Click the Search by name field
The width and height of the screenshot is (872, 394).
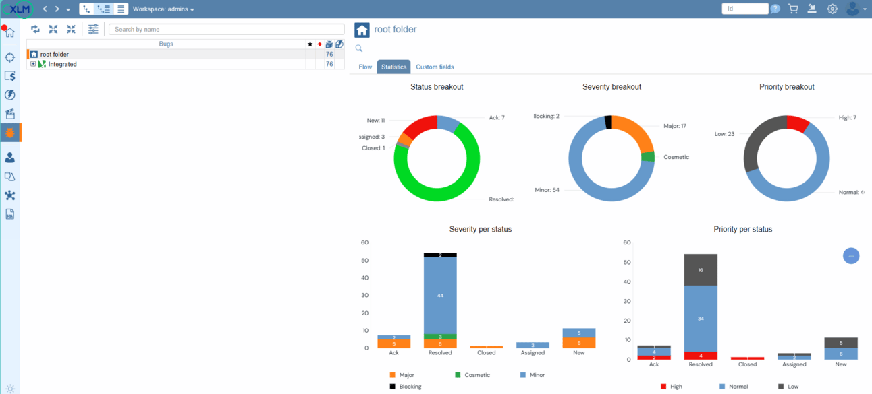pos(227,30)
